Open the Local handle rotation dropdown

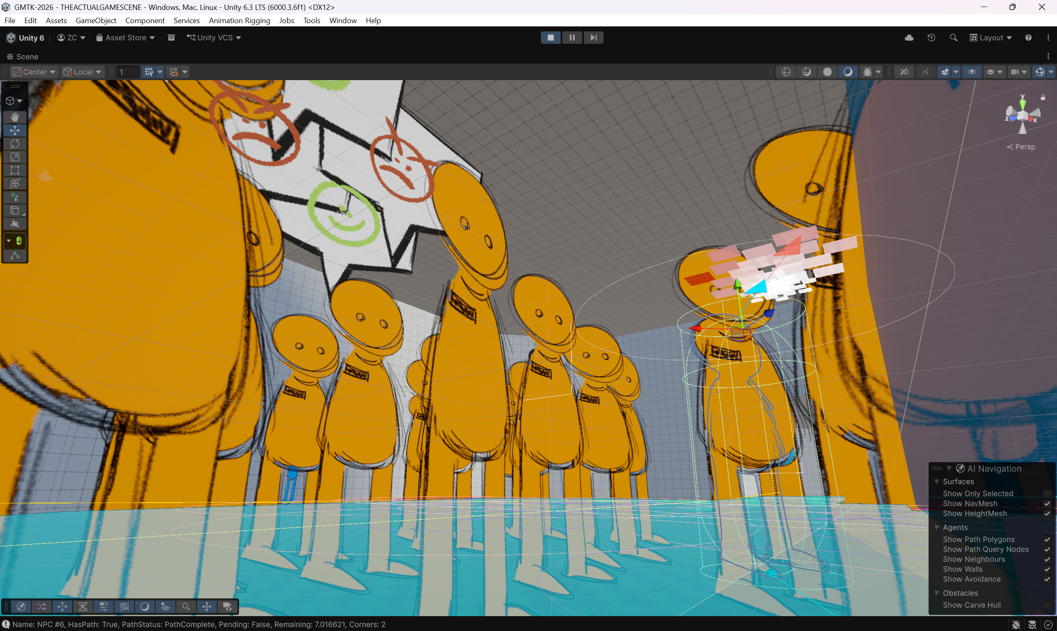pos(82,72)
